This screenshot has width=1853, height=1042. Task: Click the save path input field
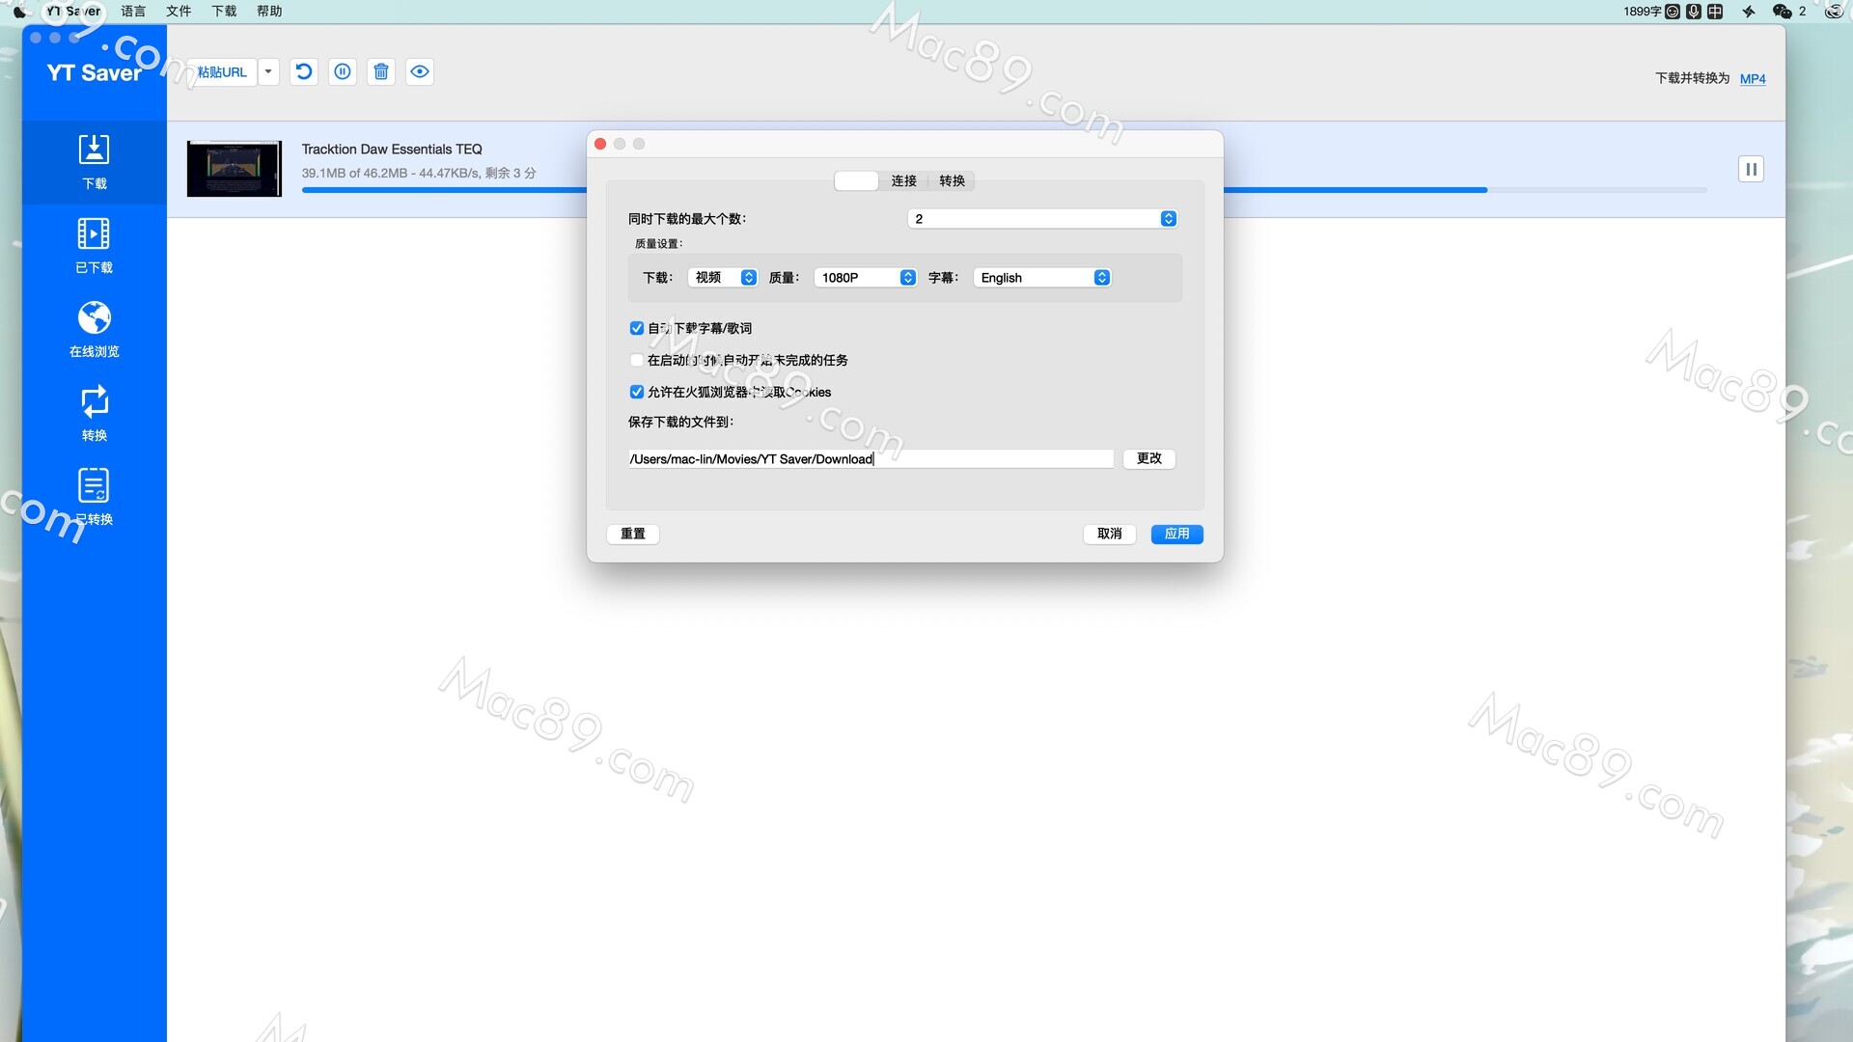[870, 458]
